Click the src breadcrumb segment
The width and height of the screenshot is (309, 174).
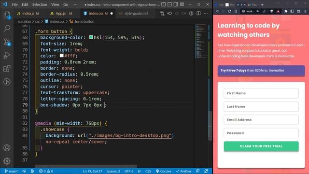coord(37,21)
